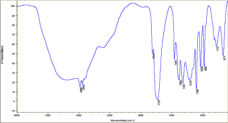This screenshot has width=228, height=123.
Task: Click the 2000 x-axis tick label
Action: tap(141, 115)
